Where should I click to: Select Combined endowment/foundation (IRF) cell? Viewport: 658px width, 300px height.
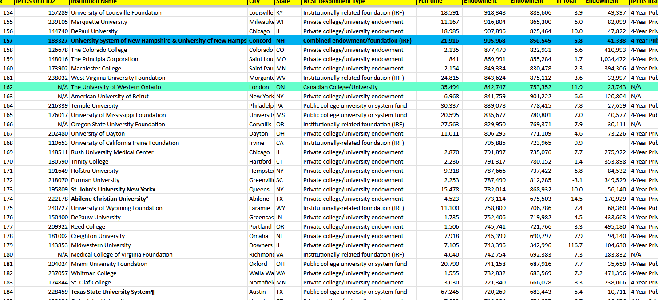[x=359, y=41]
